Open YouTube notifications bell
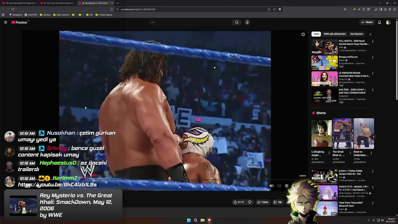The image size is (398, 224). pos(379,22)
